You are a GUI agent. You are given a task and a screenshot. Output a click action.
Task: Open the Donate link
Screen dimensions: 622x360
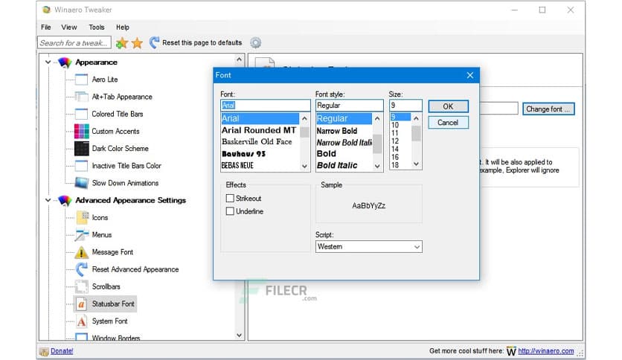(62, 351)
